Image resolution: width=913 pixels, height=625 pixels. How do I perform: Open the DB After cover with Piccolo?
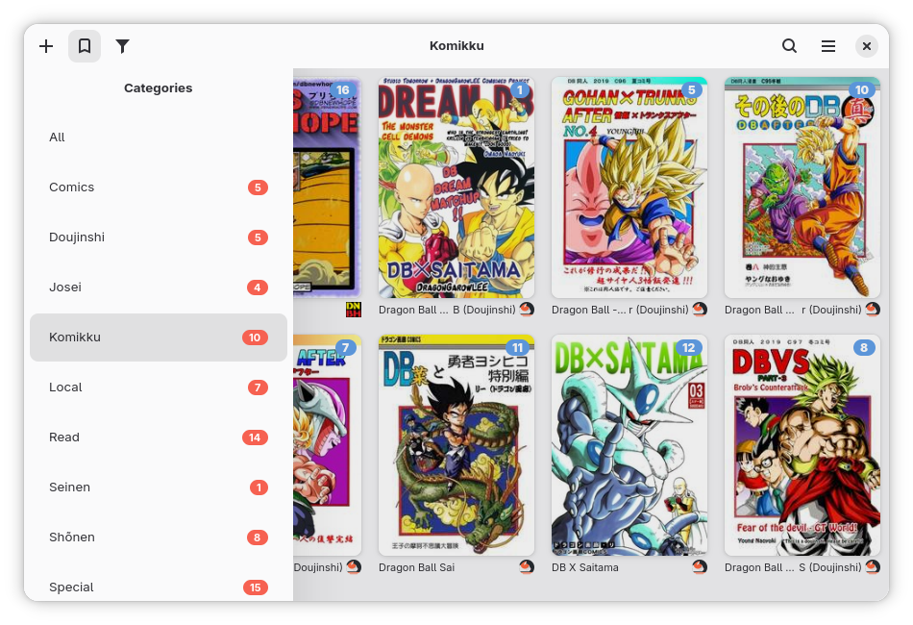coord(802,187)
